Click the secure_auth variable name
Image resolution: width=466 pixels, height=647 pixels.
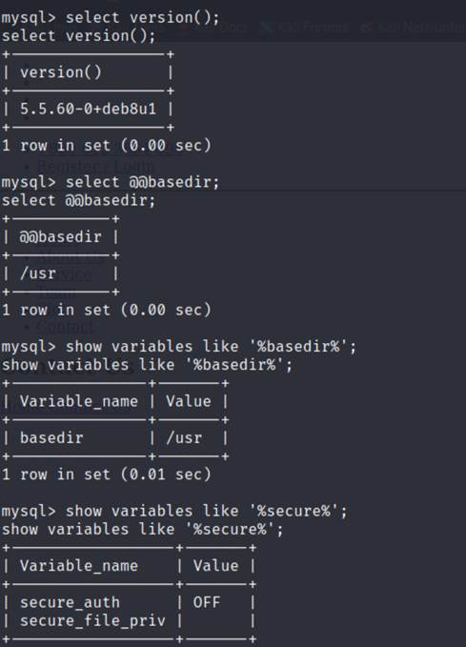70,602
